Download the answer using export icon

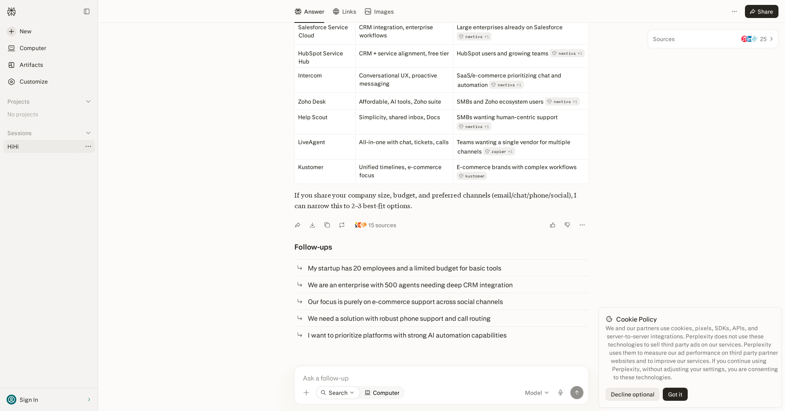312,225
